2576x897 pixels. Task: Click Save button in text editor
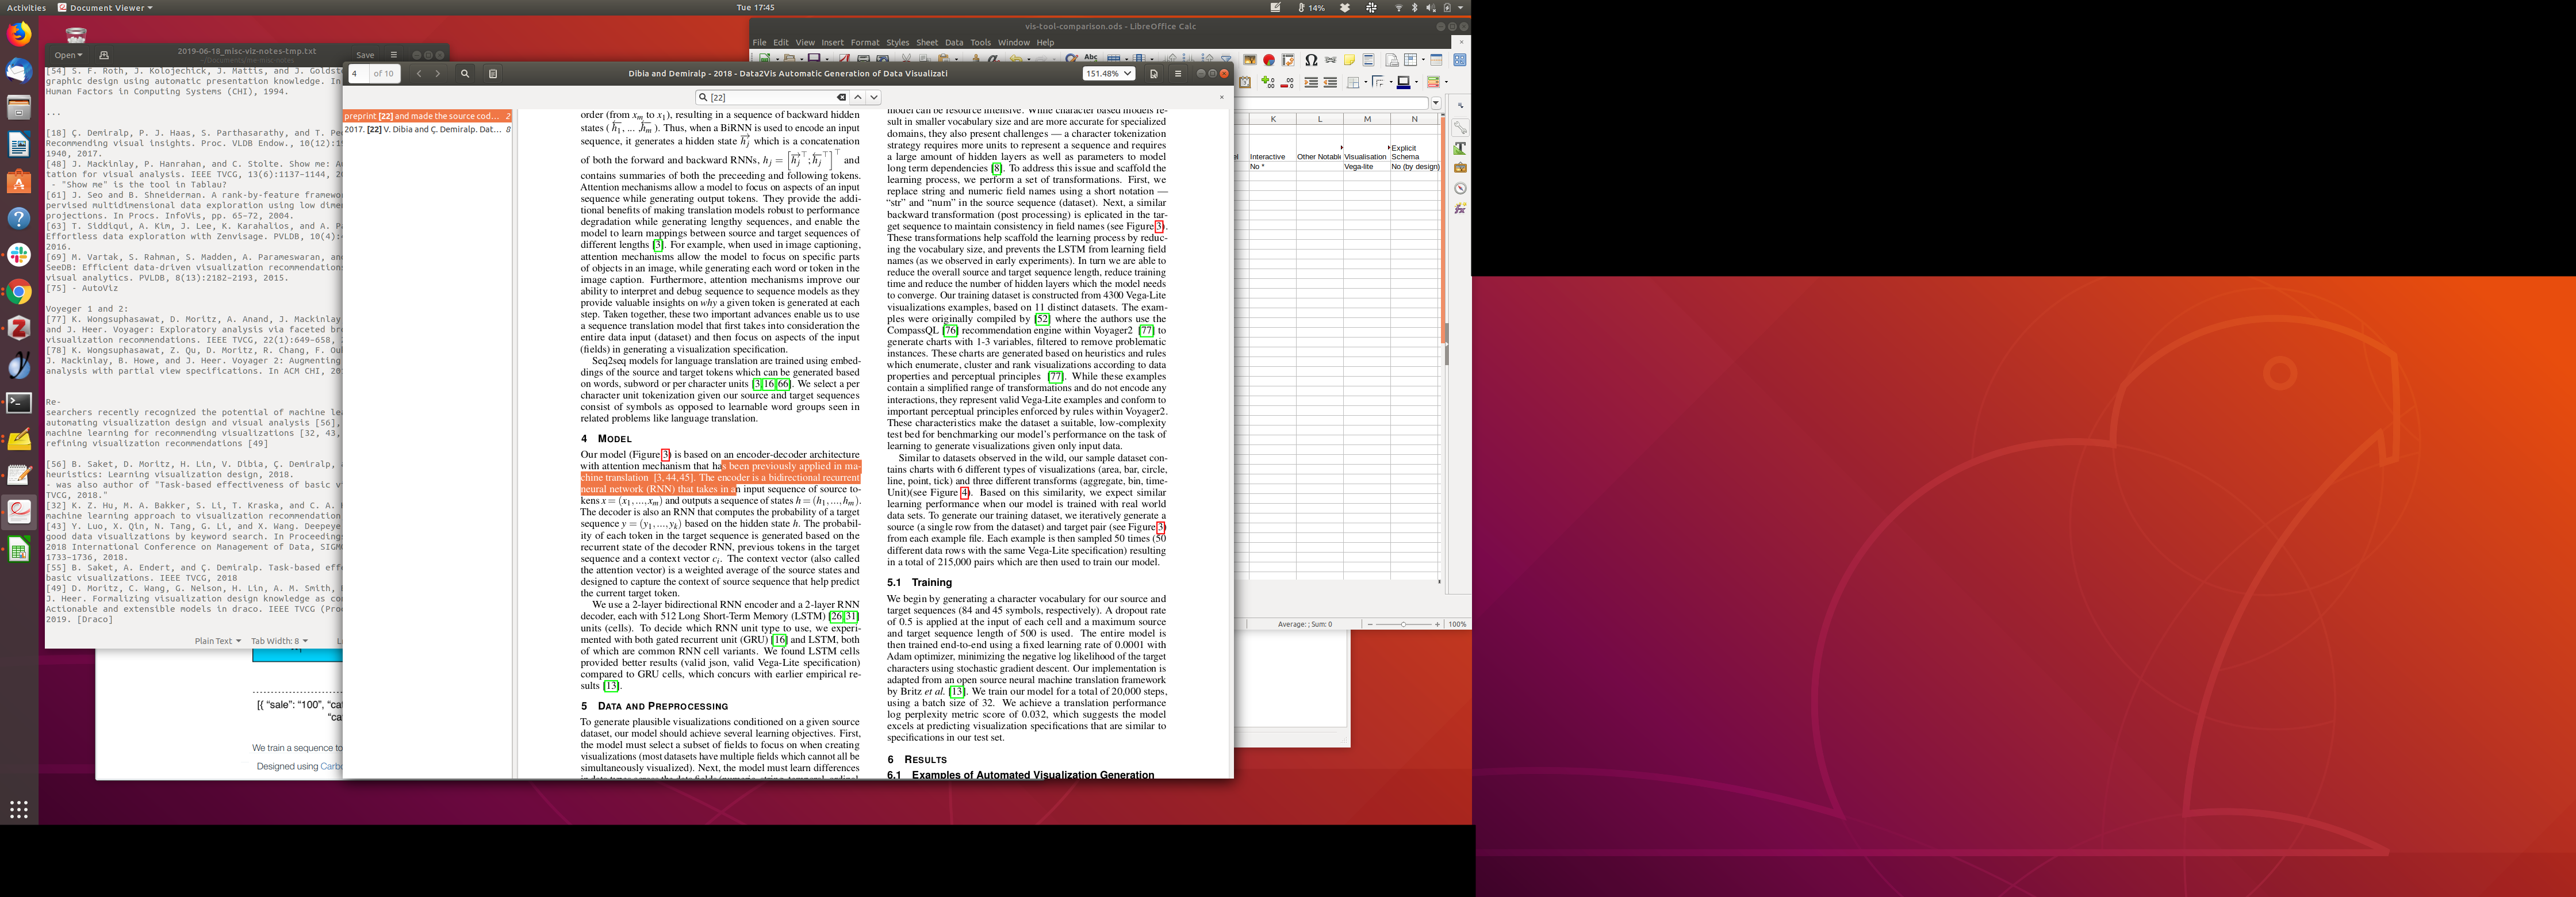click(365, 55)
